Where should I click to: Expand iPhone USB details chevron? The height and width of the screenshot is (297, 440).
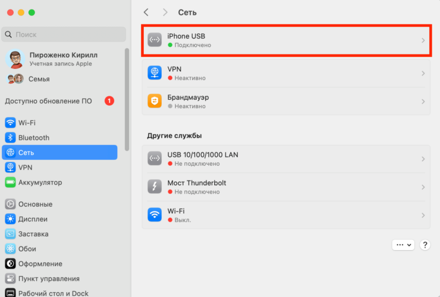coord(423,40)
